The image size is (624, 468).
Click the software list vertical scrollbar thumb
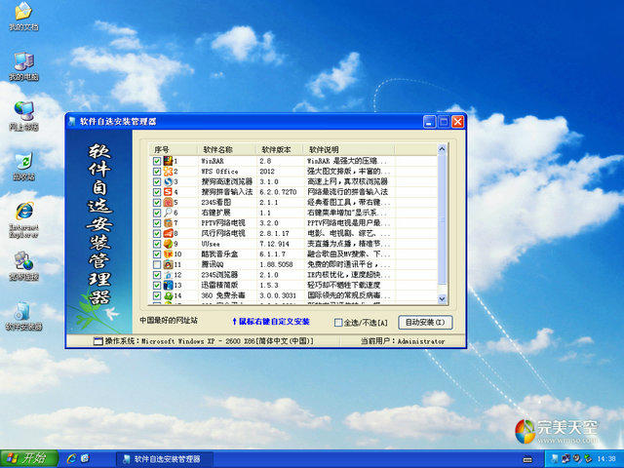[x=442, y=219]
